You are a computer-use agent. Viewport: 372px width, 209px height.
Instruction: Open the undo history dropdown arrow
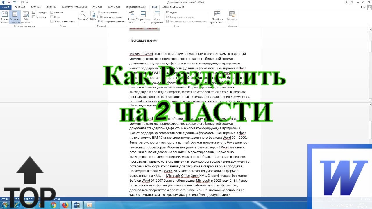coord(17,2)
